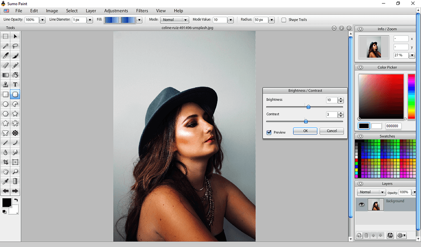421x247 pixels.
Task: Collapse the Swatches panel
Action: coord(360,136)
